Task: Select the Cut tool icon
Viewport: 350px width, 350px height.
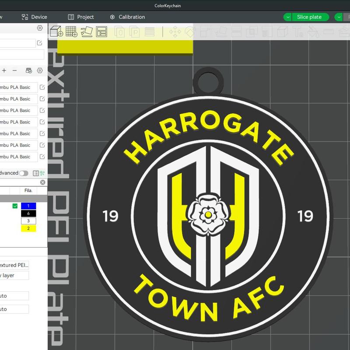Action: [x=236, y=31]
